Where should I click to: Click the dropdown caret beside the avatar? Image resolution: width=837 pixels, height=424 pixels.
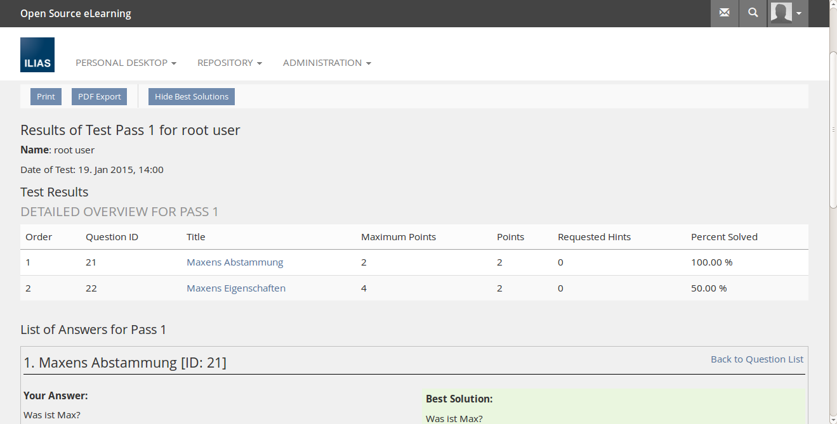(x=799, y=13)
